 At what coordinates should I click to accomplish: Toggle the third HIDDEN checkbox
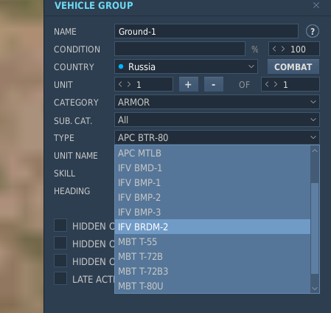(x=60, y=261)
